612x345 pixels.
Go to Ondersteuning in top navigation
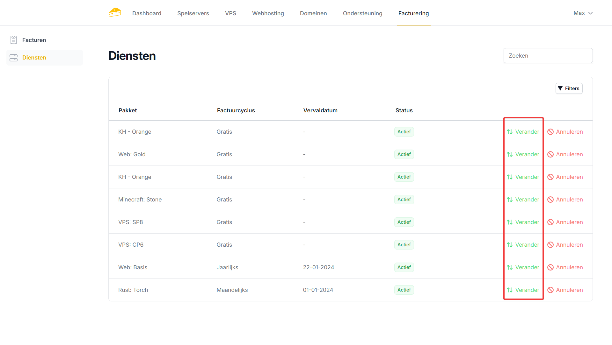[x=362, y=13]
